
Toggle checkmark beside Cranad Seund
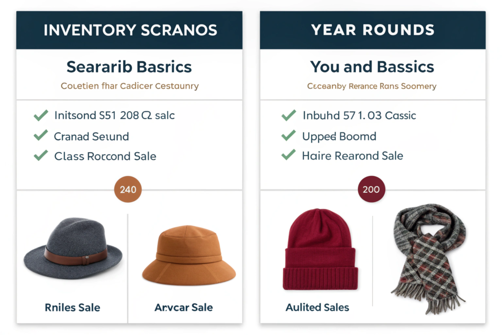[x=41, y=136]
